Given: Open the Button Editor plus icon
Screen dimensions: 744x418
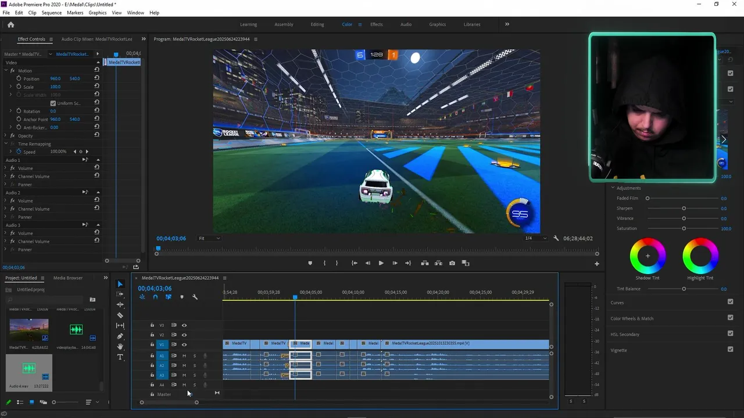Looking at the screenshot, I should click(x=596, y=264).
